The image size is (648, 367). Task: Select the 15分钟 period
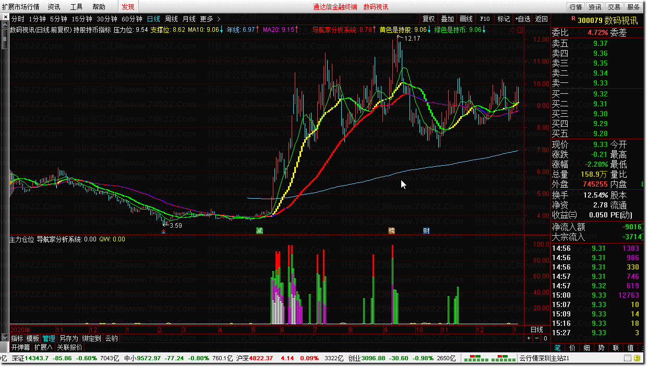[x=82, y=19]
